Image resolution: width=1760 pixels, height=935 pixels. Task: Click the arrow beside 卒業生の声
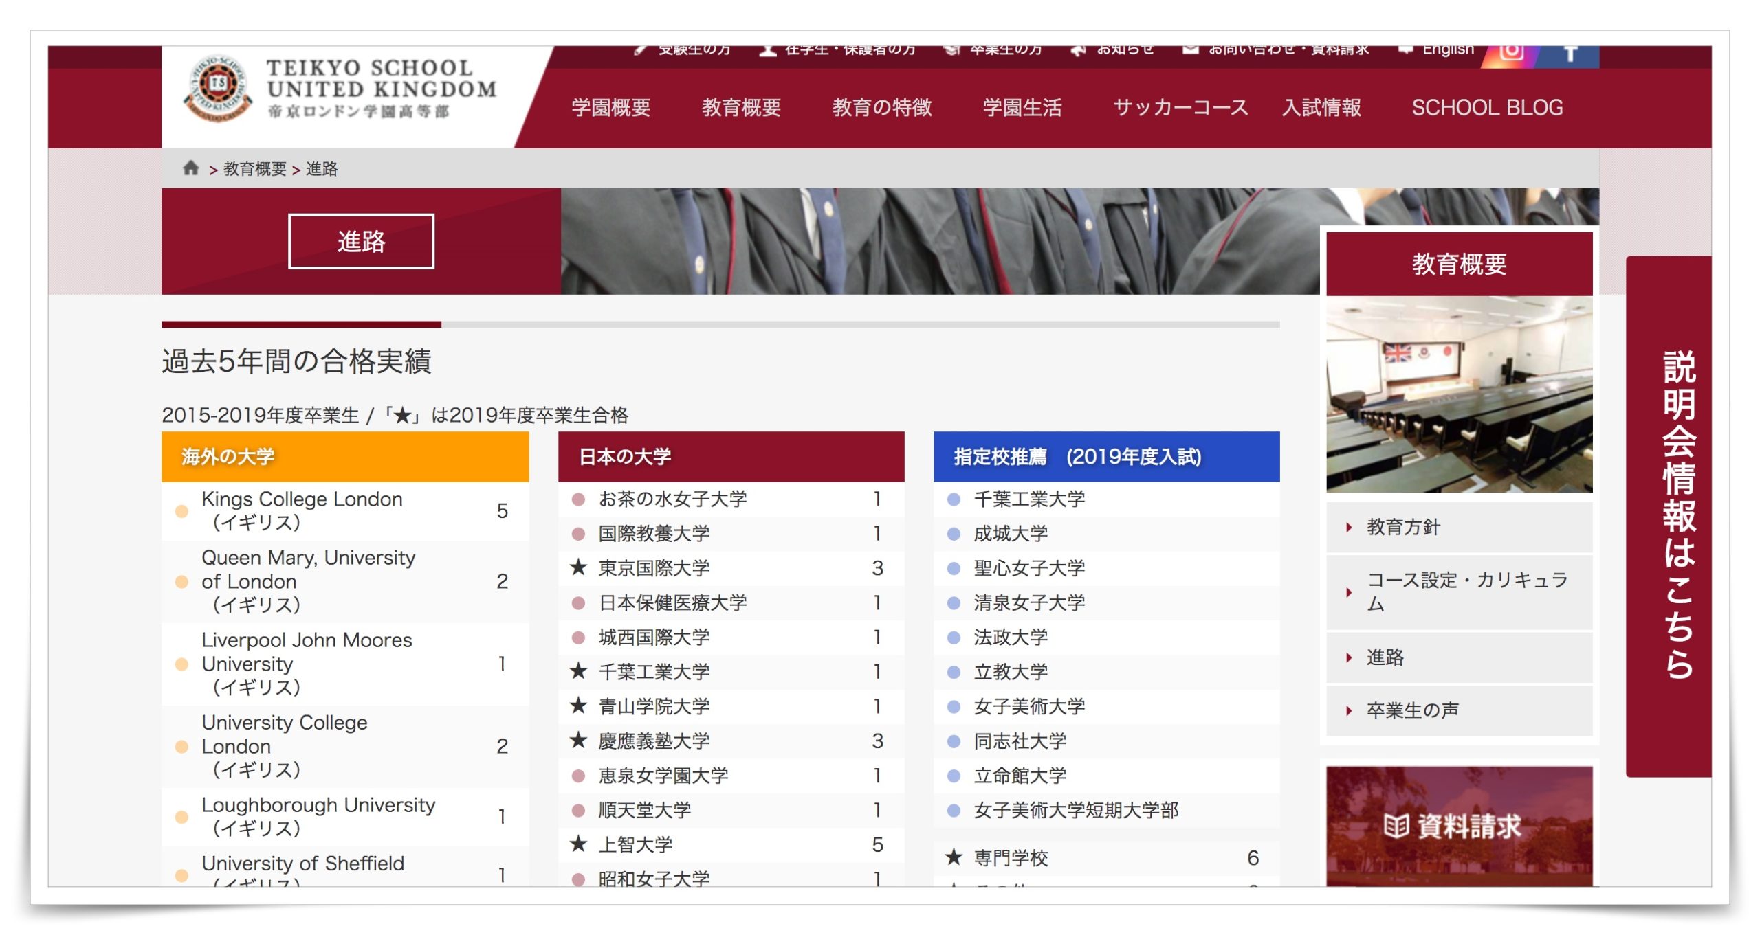1349,710
